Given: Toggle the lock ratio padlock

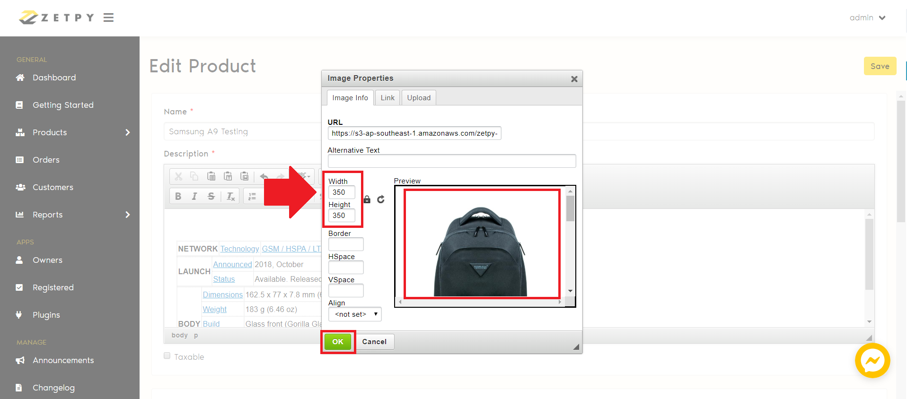Looking at the screenshot, I should point(367,199).
